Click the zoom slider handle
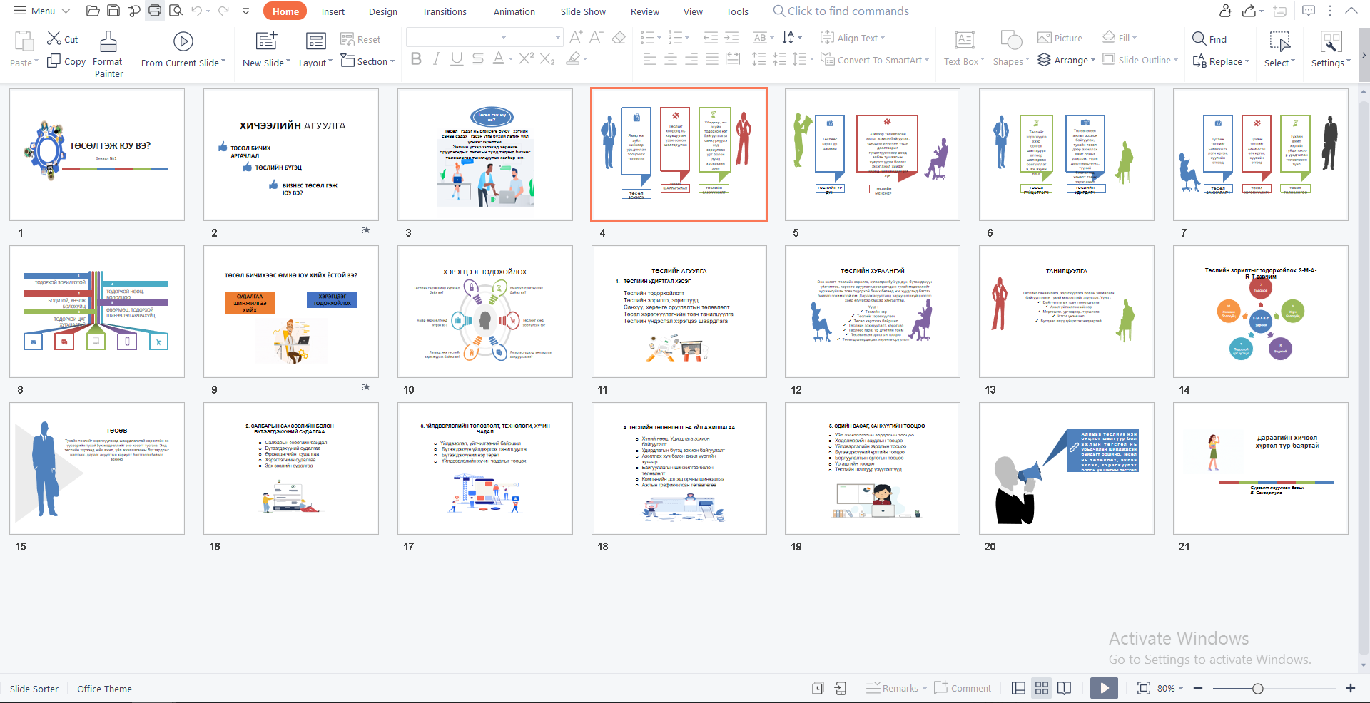Screen dimensions: 1370x703 (x=1258, y=688)
